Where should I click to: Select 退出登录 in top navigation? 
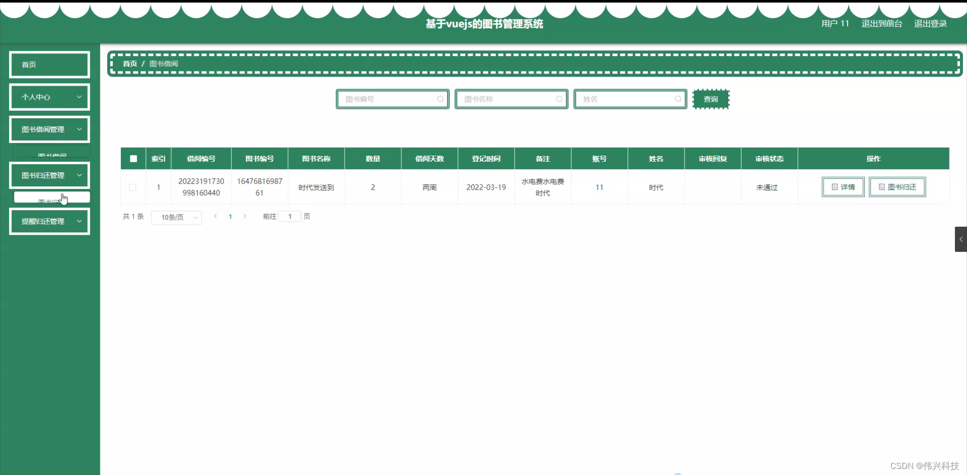930,23
